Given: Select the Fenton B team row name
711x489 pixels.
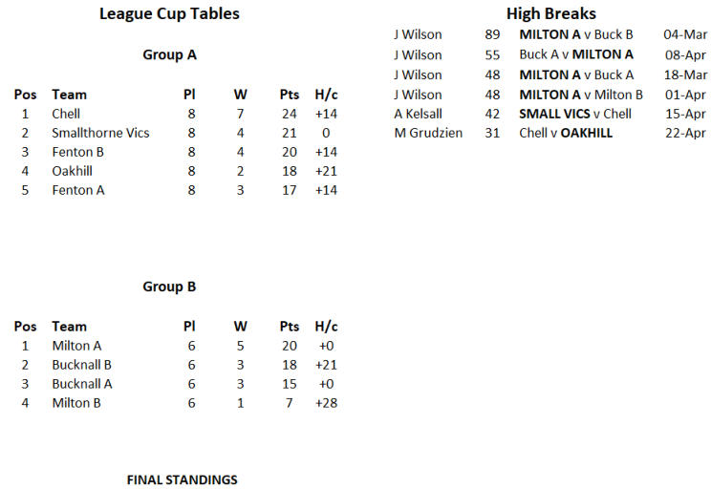Looking at the screenshot, I should tap(78, 152).
